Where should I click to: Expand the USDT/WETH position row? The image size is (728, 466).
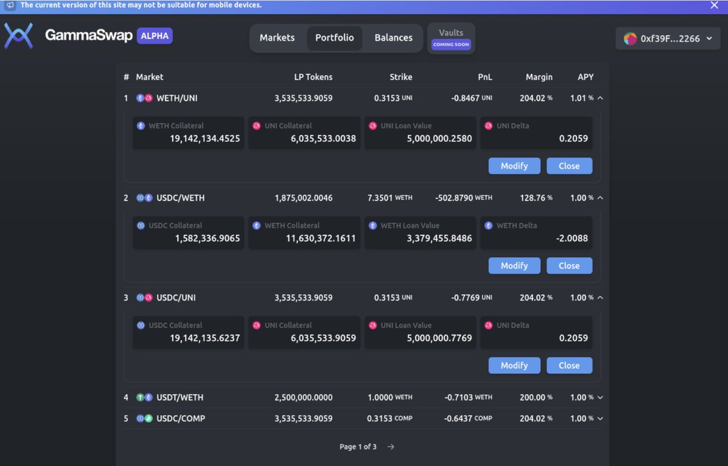tap(600, 397)
